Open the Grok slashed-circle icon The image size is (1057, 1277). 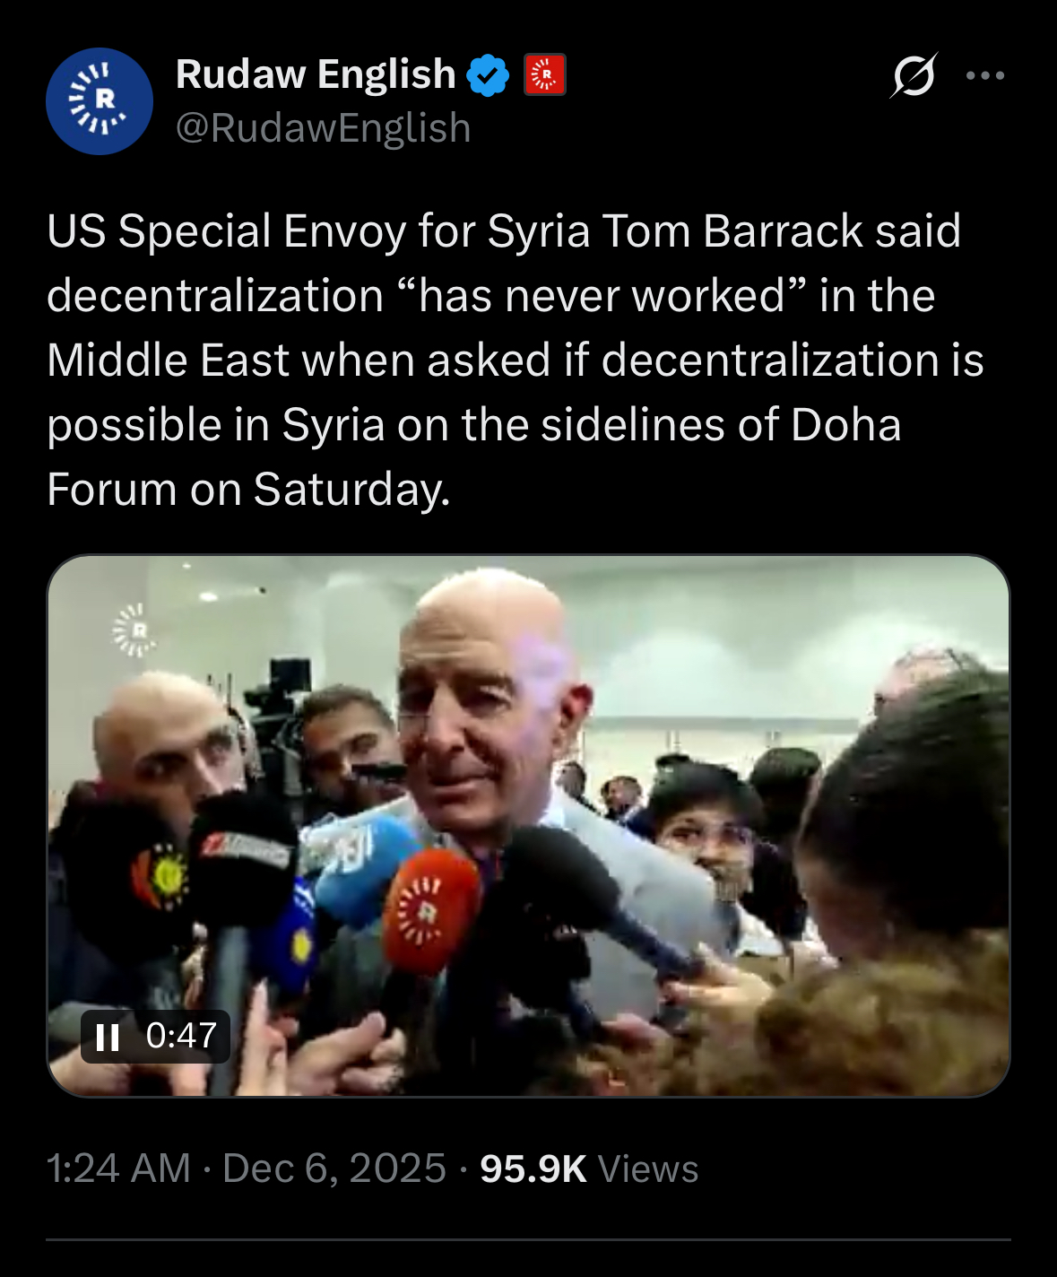[x=913, y=75]
